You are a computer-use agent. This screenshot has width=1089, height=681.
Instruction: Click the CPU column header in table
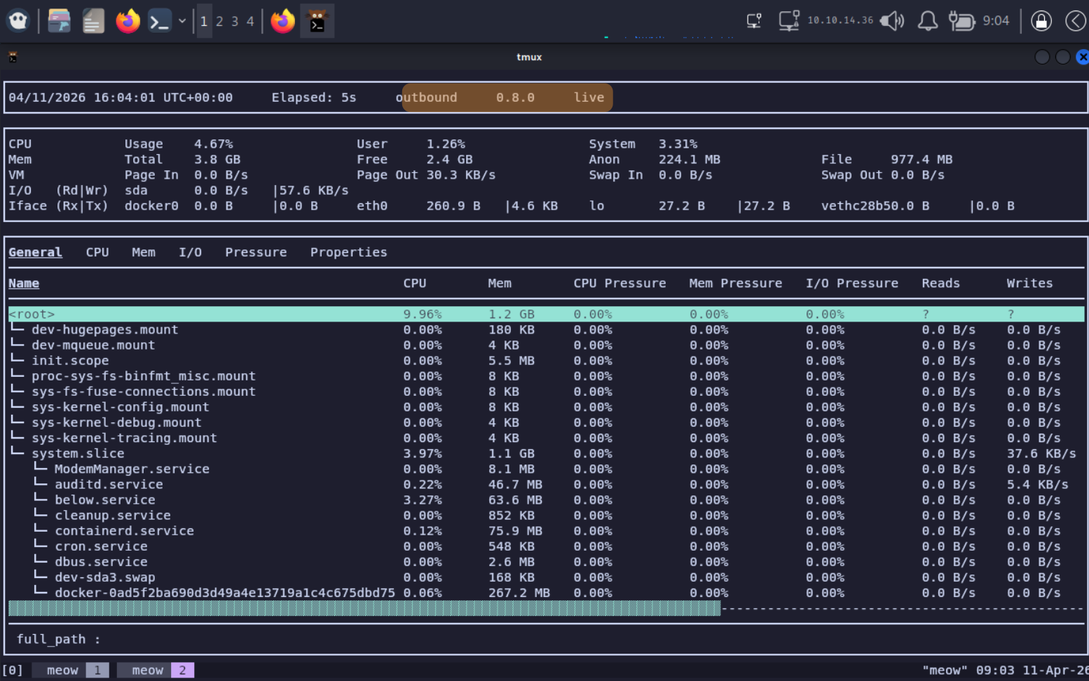[415, 283]
